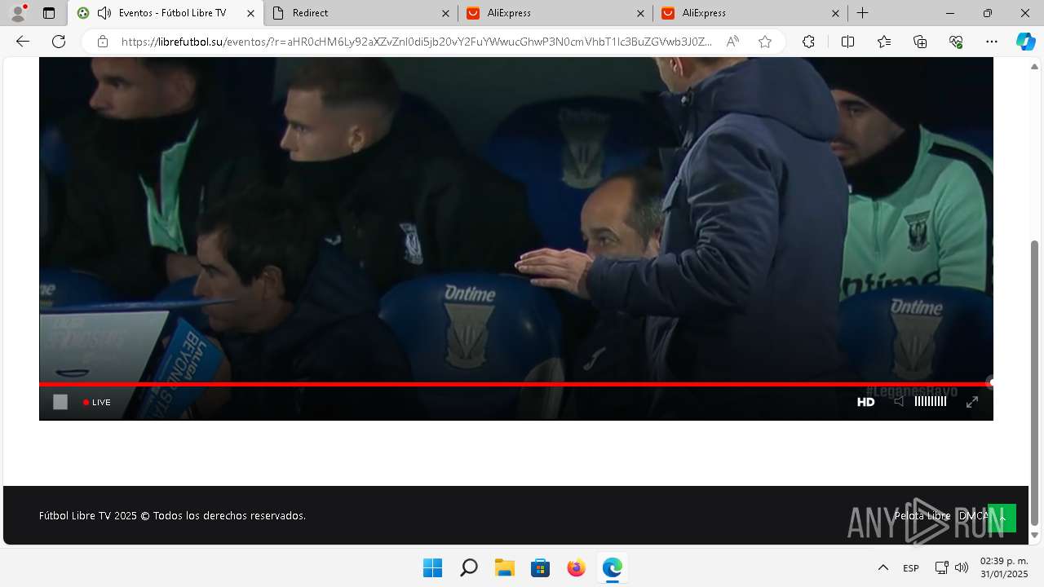Open File Explorer from the taskbar
Image resolution: width=1044 pixels, height=587 pixels.
pos(504,567)
